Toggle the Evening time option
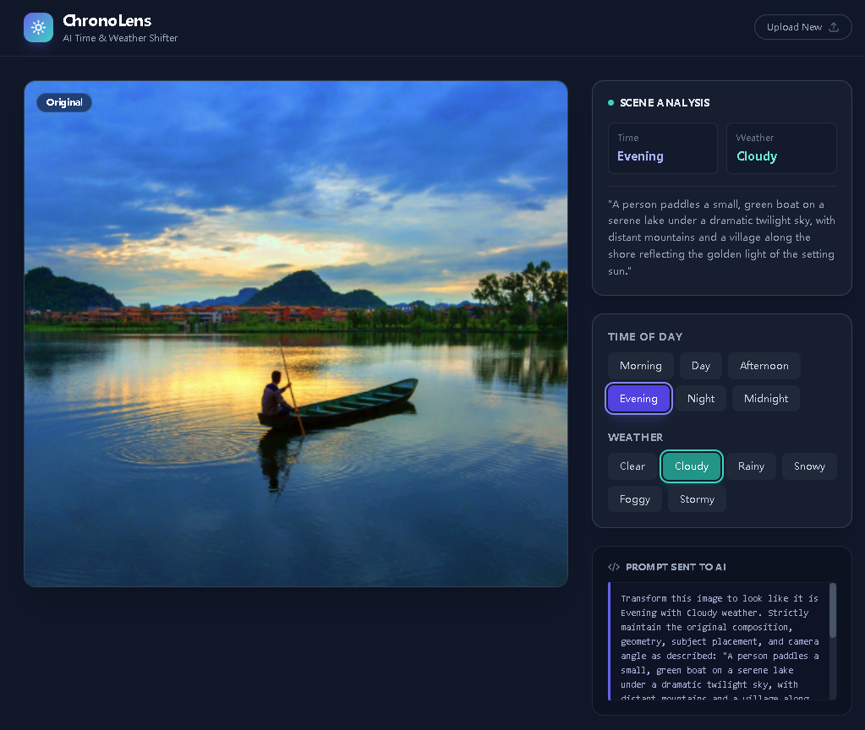 (x=638, y=399)
